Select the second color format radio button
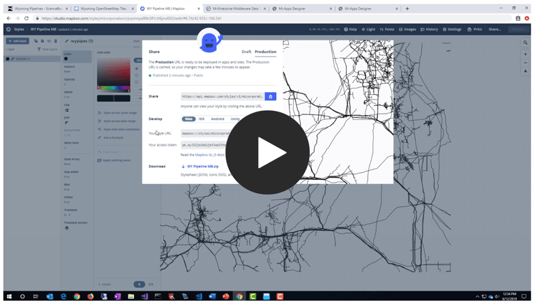Image resolution: width=535 pixels, height=304 pixels. point(137,75)
